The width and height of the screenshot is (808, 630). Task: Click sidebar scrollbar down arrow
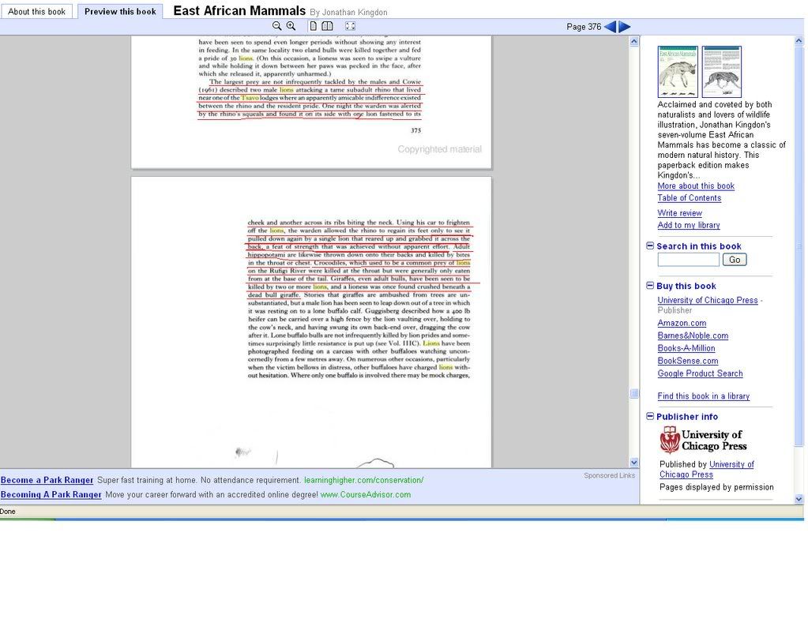799,499
